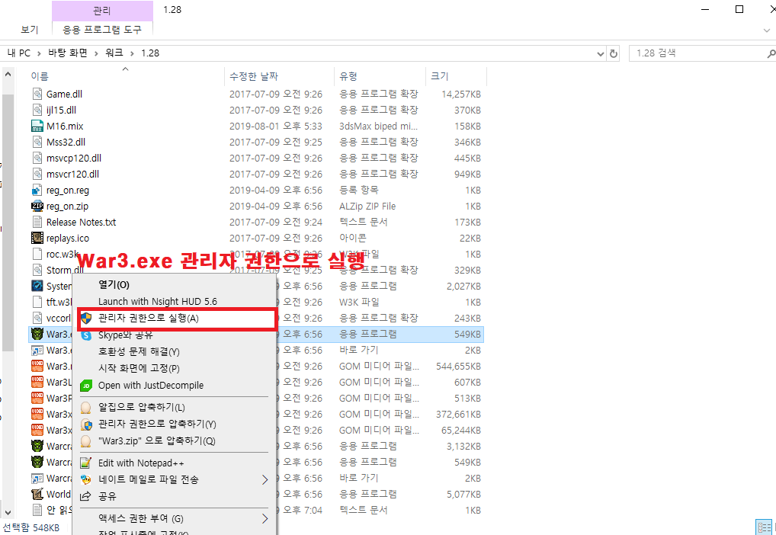
Task: Open the 보기 ribbon tab
Action: point(30,30)
